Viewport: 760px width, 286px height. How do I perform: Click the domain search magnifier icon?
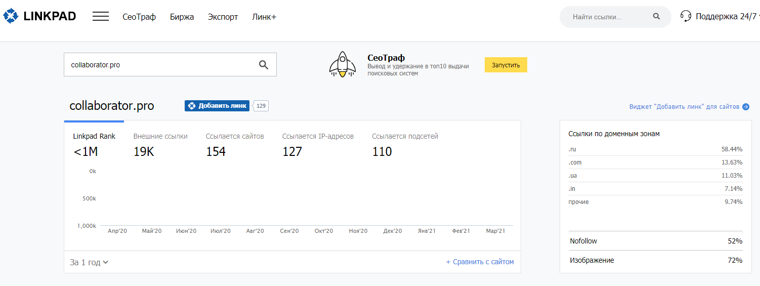click(x=264, y=65)
